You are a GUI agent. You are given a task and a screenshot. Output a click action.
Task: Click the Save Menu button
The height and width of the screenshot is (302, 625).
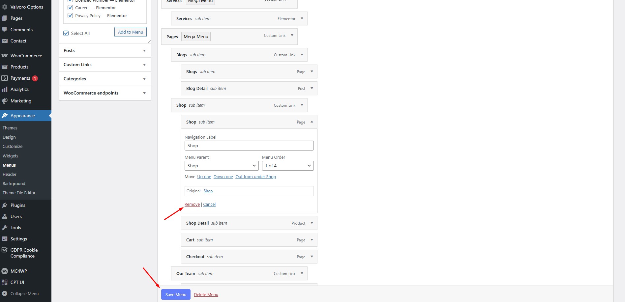[176, 294]
